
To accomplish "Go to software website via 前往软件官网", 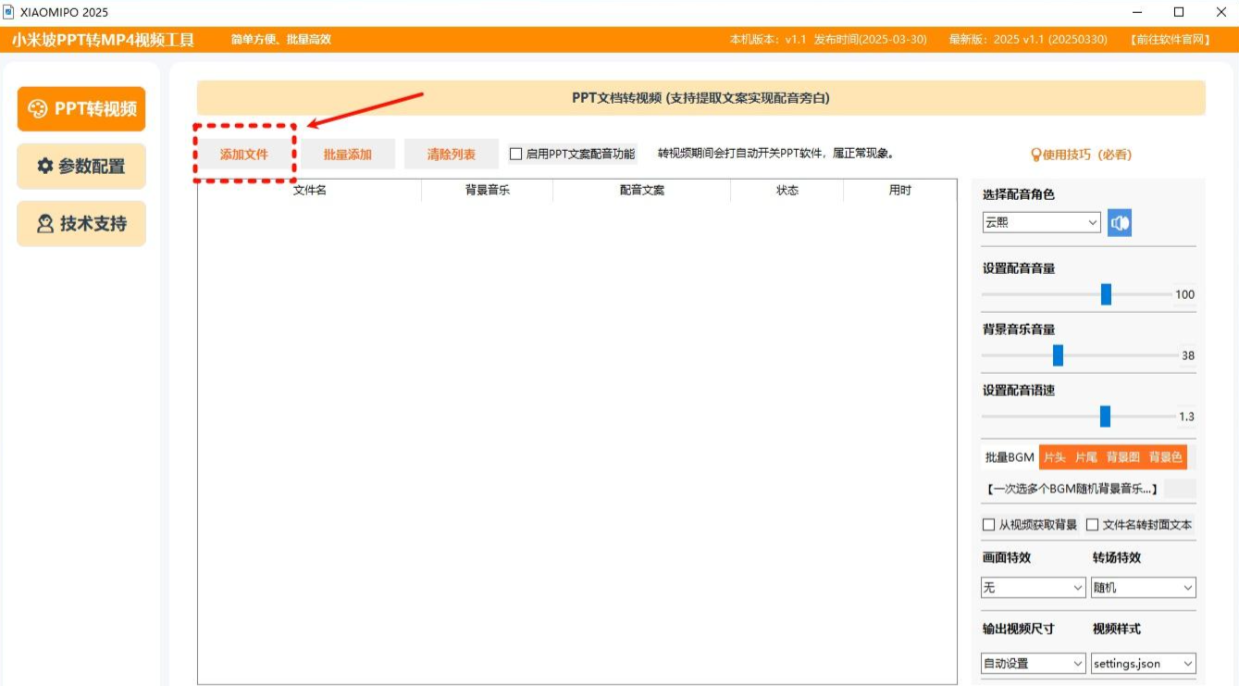I will click(1170, 40).
